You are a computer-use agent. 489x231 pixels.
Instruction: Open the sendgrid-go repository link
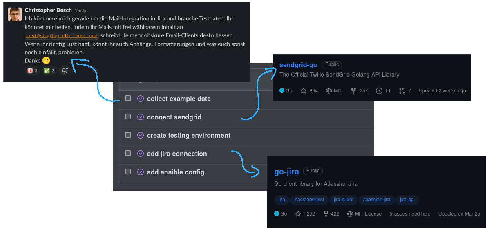click(298, 65)
